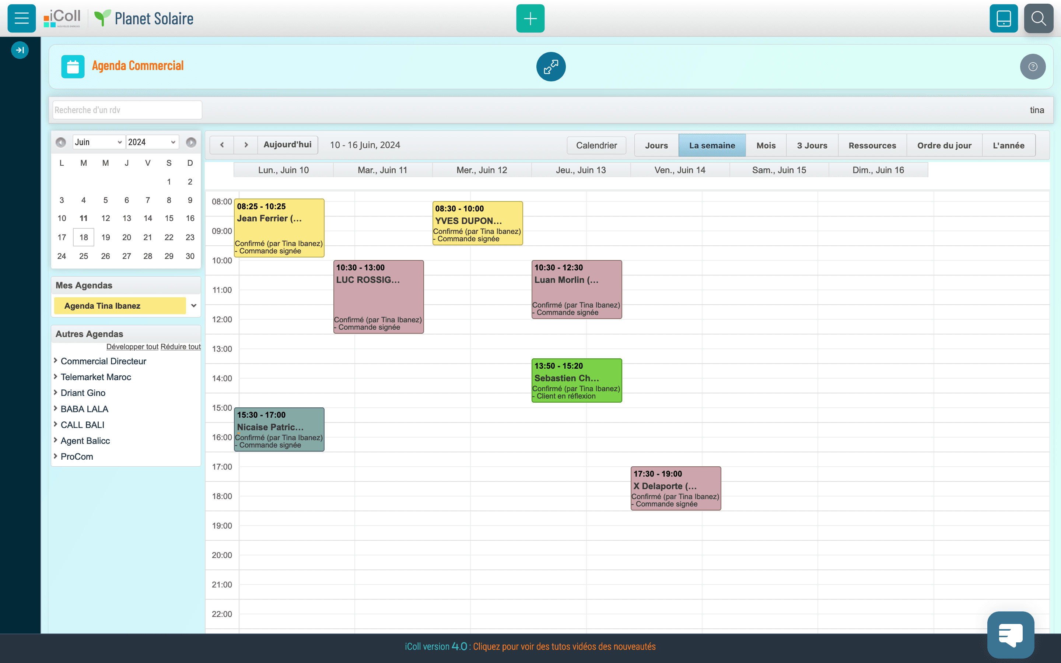This screenshot has height=663, width=1061.
Task: Click Développer tout link
Action: pyautogui.click(x=132, y=346)
